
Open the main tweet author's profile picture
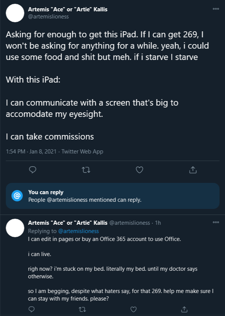tap(15, 13)
